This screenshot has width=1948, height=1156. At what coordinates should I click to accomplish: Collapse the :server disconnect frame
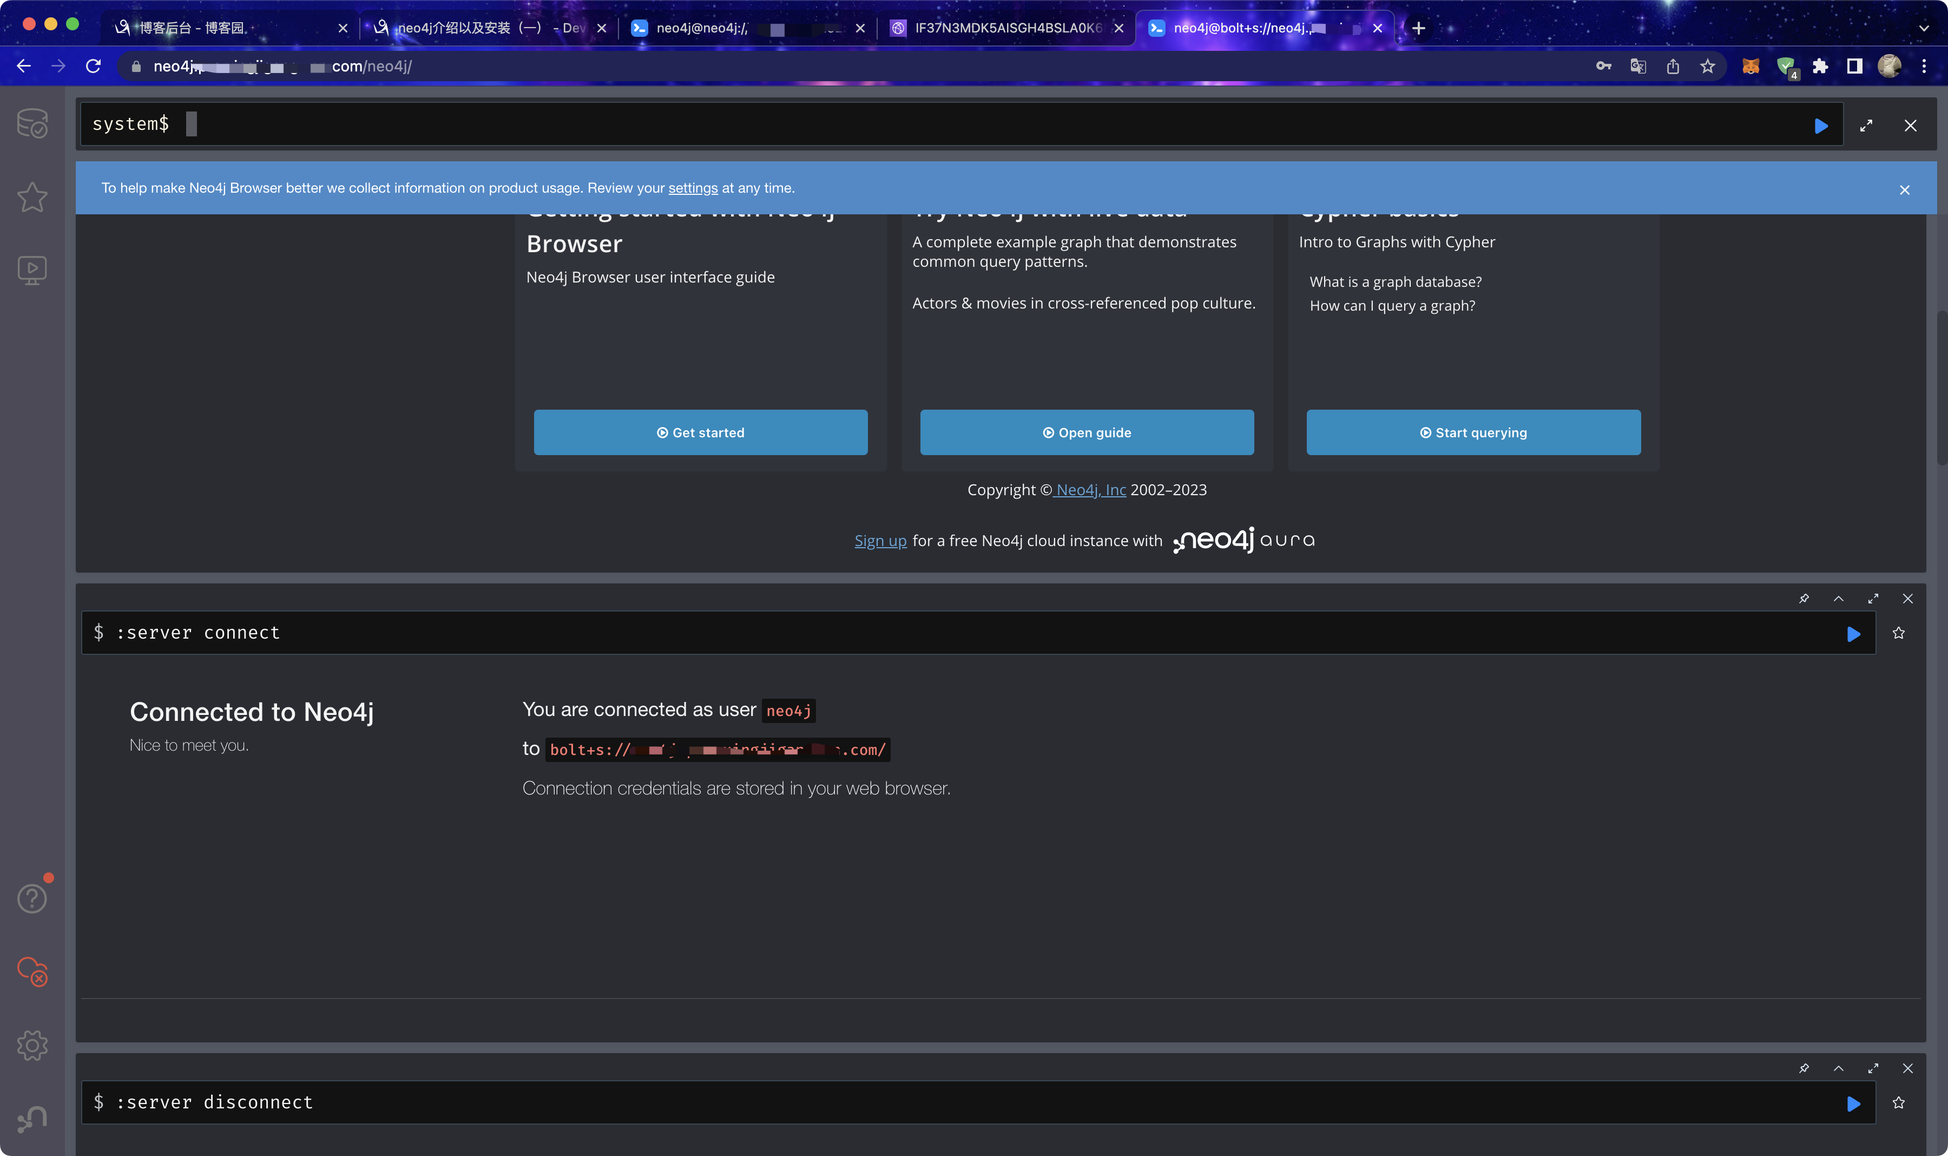[1838, 1068]
